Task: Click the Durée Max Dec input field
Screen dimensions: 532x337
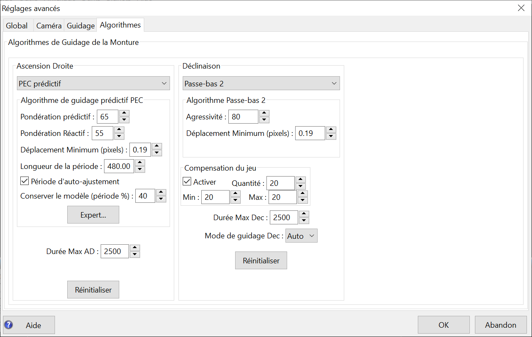Action: click(x=284, y=217)
